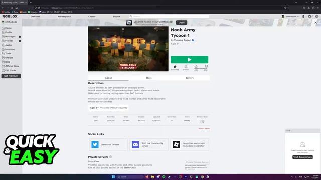321x180 pixels.
Task: Open the Roblox group social link card
Action: [x=190, y=144]
